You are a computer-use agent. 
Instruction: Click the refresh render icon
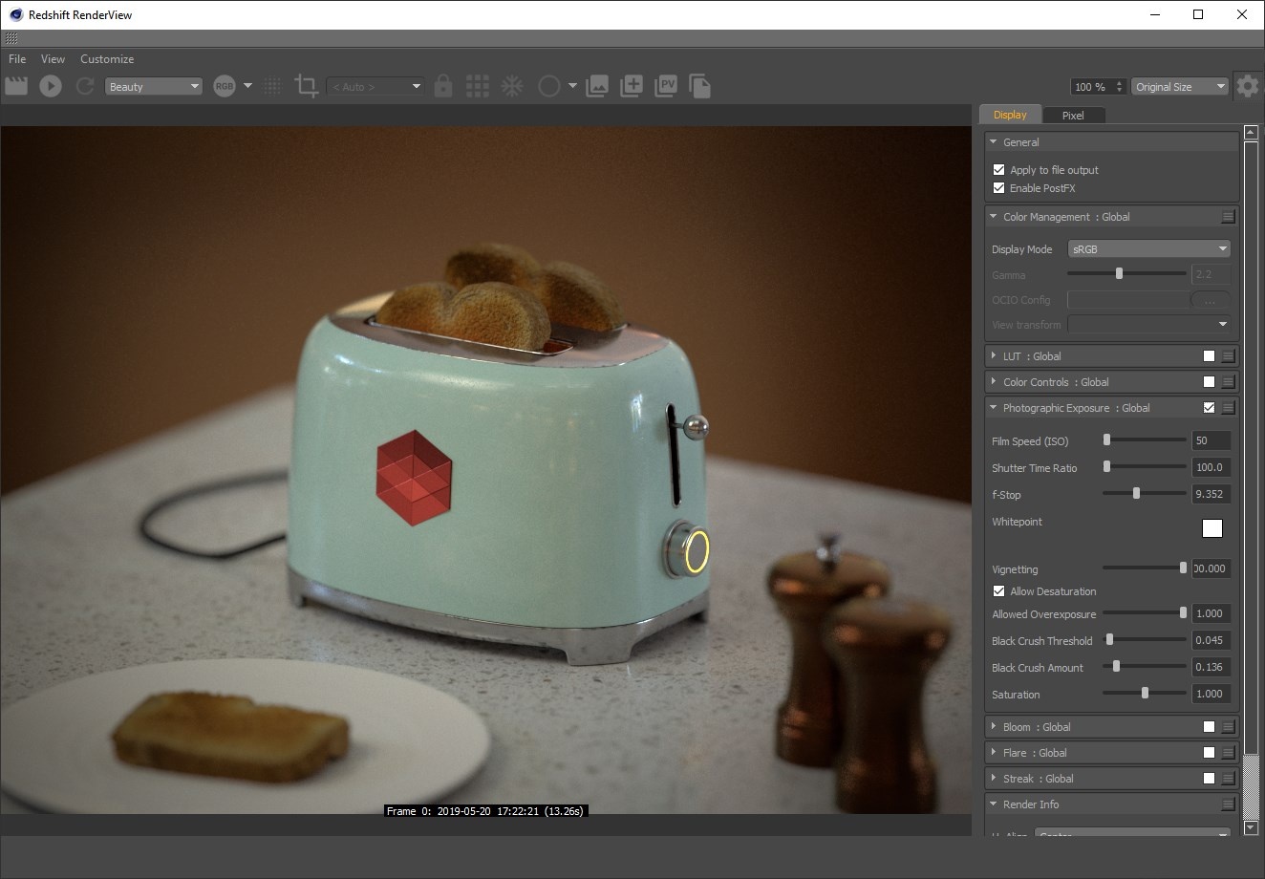(85, 86)
